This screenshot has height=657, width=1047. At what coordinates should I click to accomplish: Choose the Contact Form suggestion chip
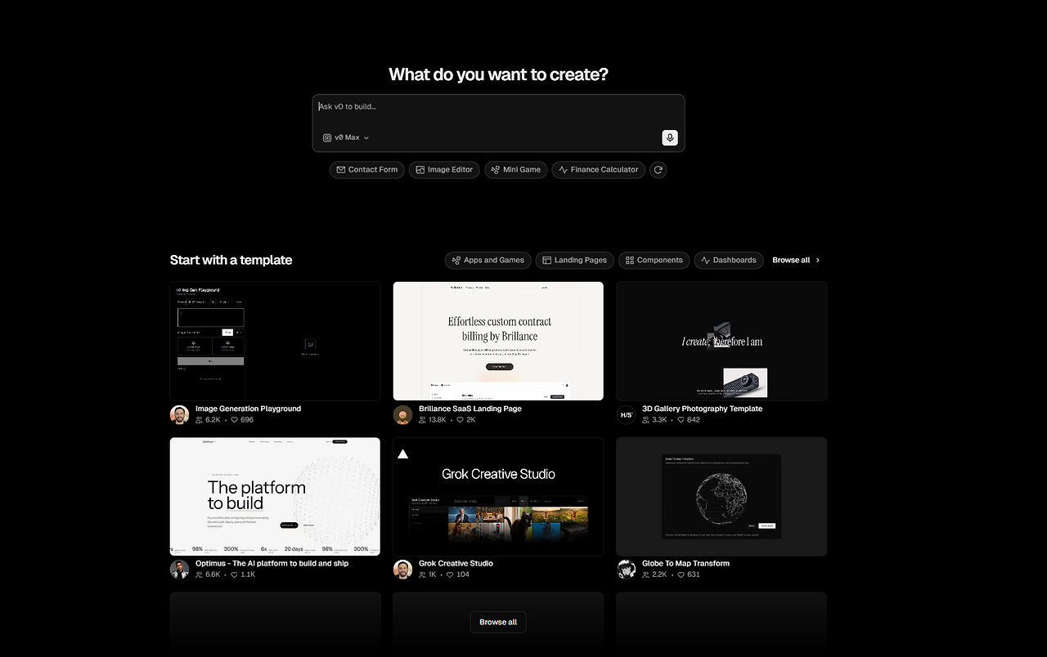tap(367, 170)
